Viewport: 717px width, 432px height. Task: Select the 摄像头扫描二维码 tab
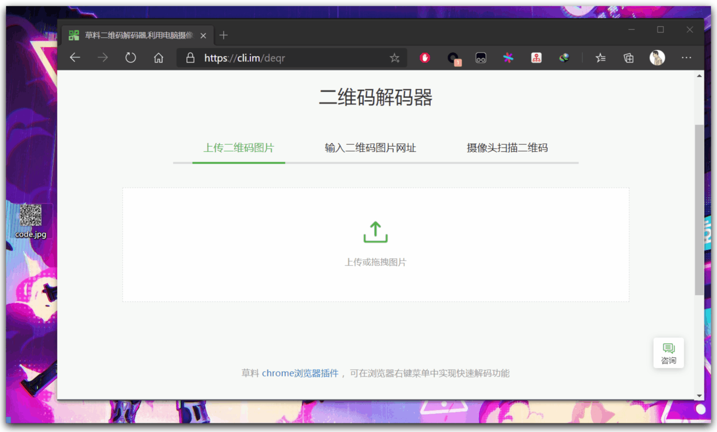[x=507, y=148]
